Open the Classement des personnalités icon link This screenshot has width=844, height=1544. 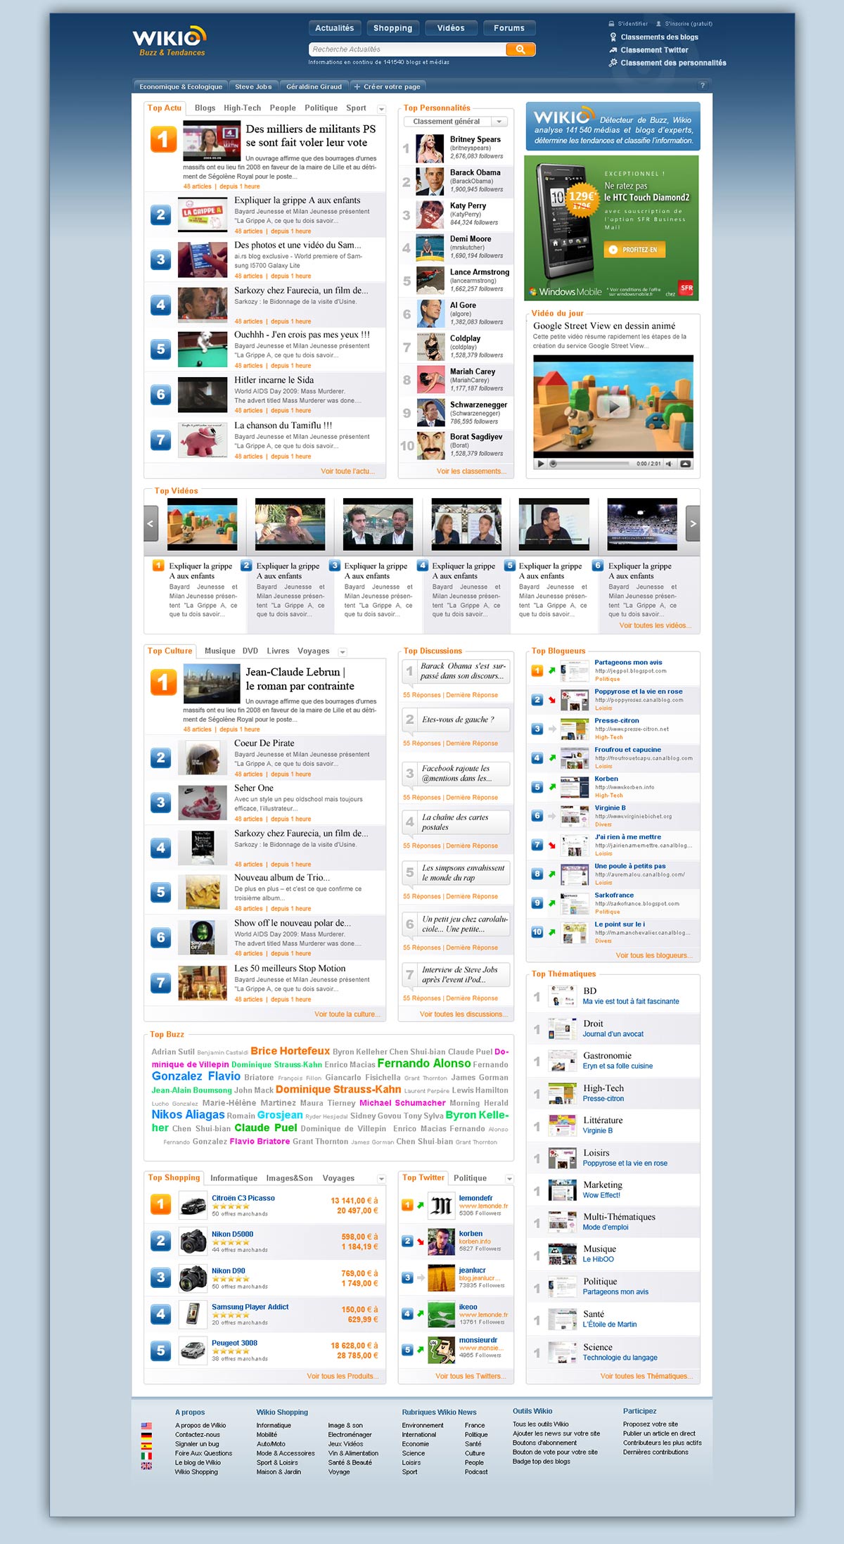[613, 63]
